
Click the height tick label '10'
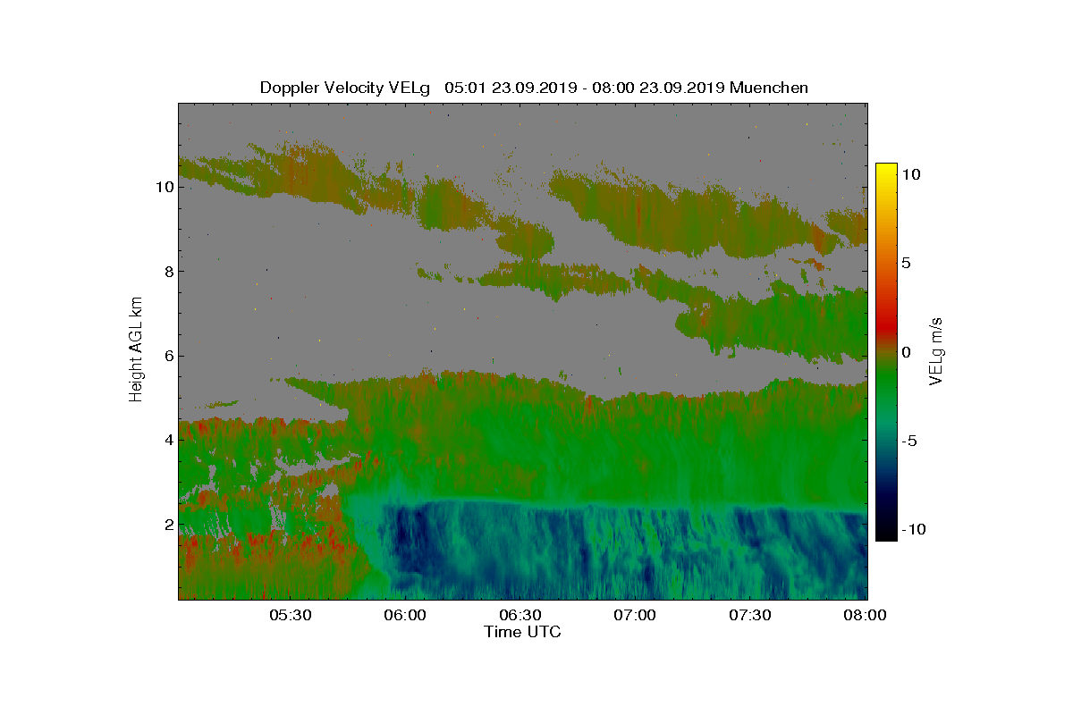pyautogui.click(x=164, y=188)
